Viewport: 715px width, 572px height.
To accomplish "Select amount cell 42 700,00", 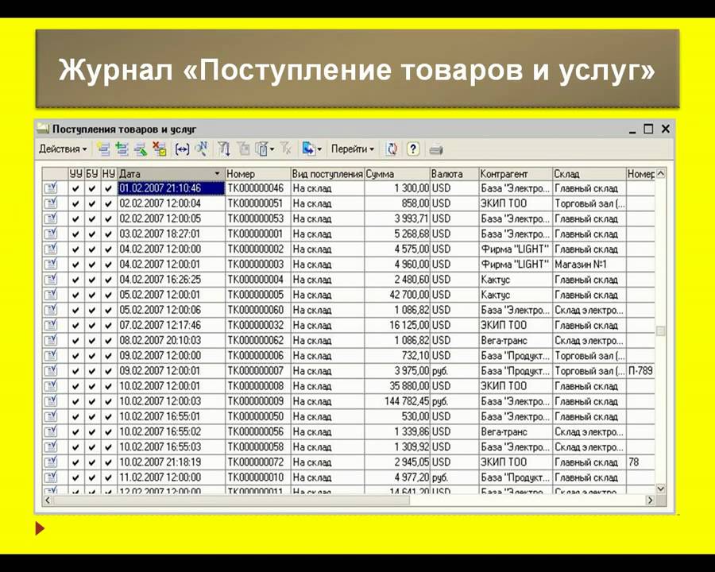I will point(397,295).
